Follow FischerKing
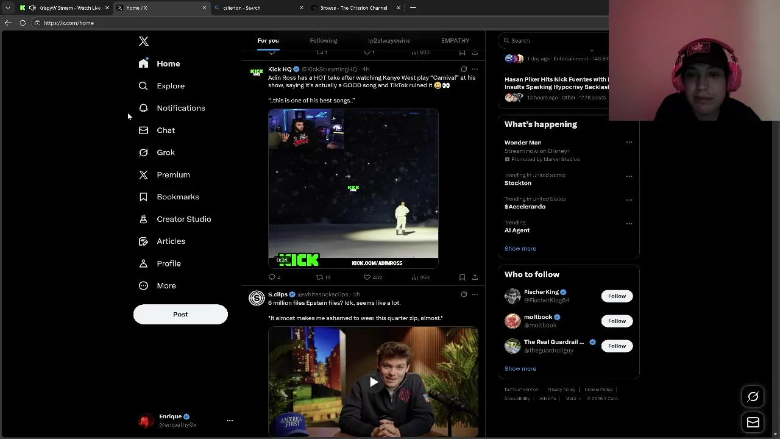The width and height of the screenshot is (780, 439). [617, 296]
